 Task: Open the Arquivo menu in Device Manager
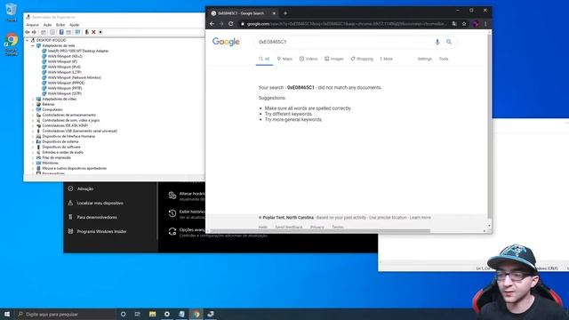33,25
